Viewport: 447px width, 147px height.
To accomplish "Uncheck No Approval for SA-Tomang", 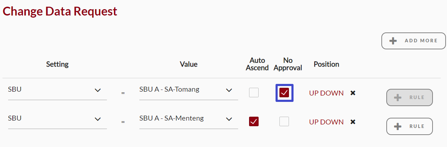I will 284,93.
